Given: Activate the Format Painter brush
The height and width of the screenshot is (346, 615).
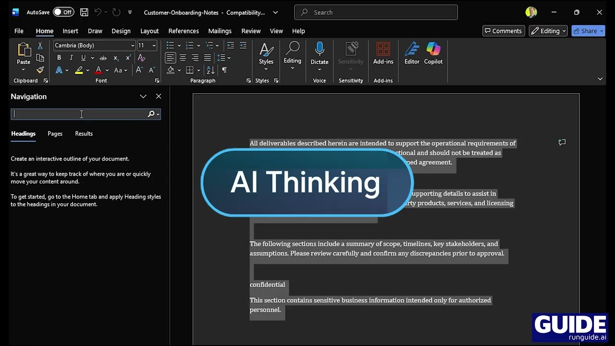Looking at the screenshot, I should 40,70.
